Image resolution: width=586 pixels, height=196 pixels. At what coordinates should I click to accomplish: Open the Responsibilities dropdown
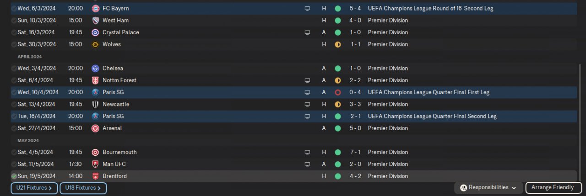pyautogui.click(x=488, y=188)
